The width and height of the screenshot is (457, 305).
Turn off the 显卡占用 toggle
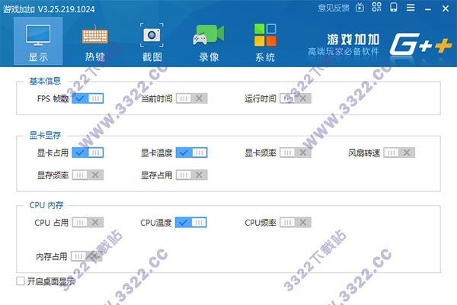[x=88, y=152]
